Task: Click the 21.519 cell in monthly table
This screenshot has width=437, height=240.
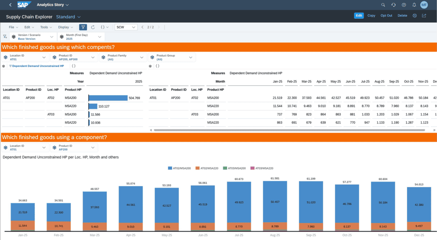Action: (x=277, y=98)
